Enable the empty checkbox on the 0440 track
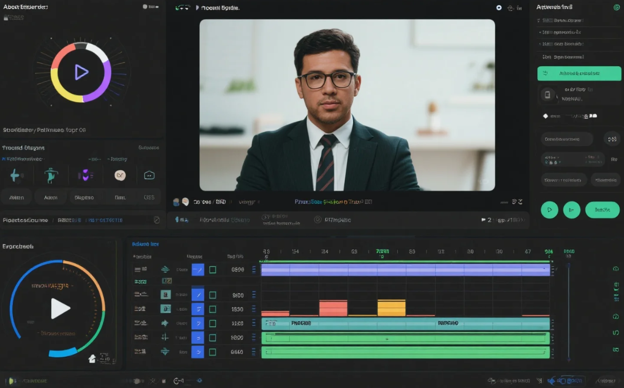The width and height of the screenshot is (624, 388). pos(212,352)
